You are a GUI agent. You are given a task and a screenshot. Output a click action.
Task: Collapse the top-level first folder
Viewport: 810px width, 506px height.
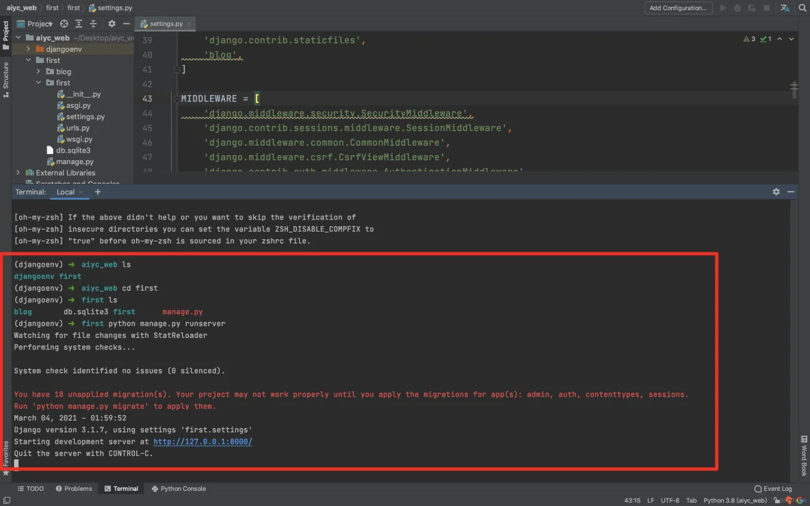tap(29, 60)
